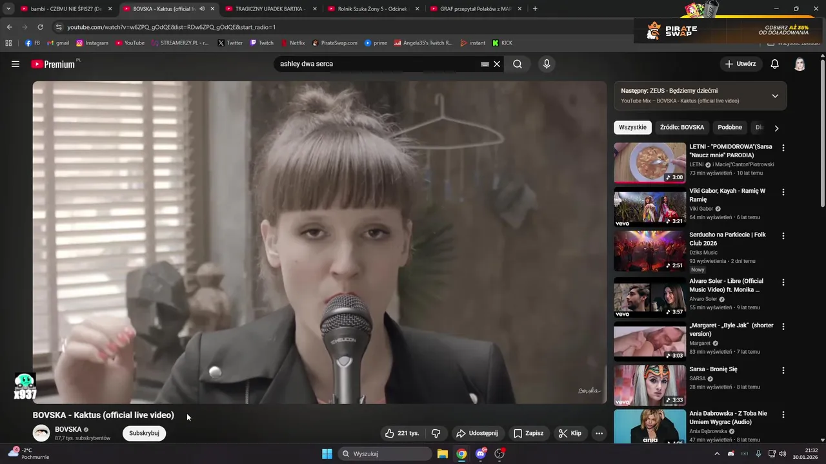Open the notifications bell
826x464 pixels.
(775, 64)
